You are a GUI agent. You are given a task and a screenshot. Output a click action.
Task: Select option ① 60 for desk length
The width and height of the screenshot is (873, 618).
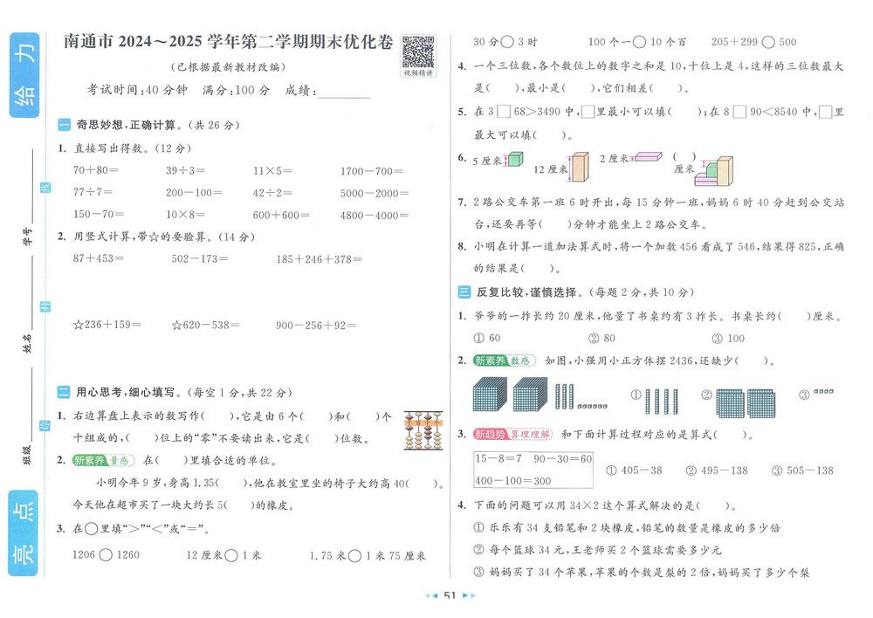(x=486, y=338)
